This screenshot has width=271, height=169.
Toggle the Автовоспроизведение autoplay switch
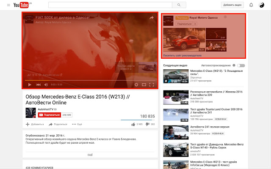(241, 65)
